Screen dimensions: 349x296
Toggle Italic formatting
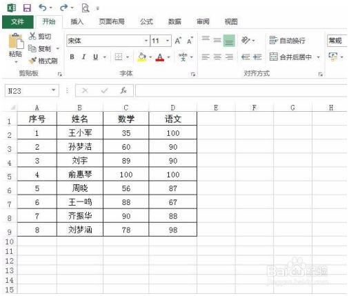pos(84,57)
